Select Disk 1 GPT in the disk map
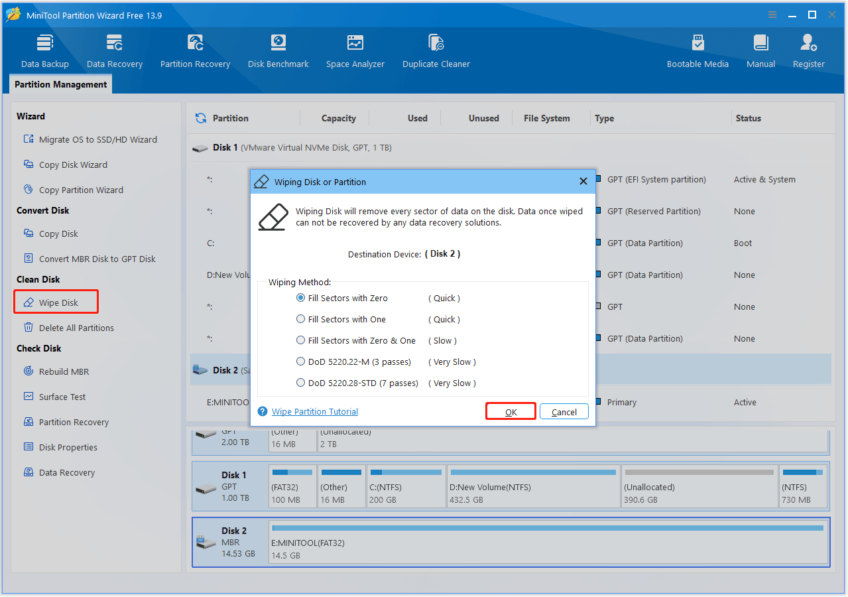This screenshot has height=597, width=848. [230, 486]
